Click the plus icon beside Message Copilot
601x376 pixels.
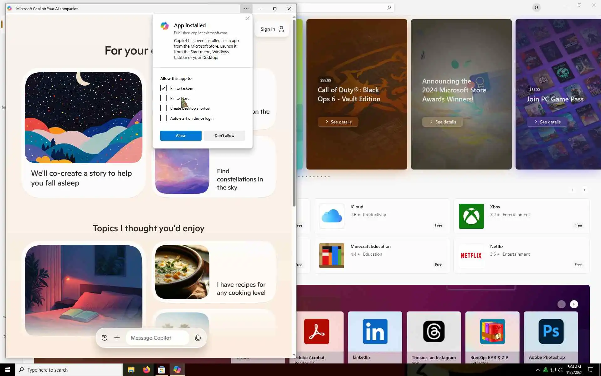click(117, 338)
